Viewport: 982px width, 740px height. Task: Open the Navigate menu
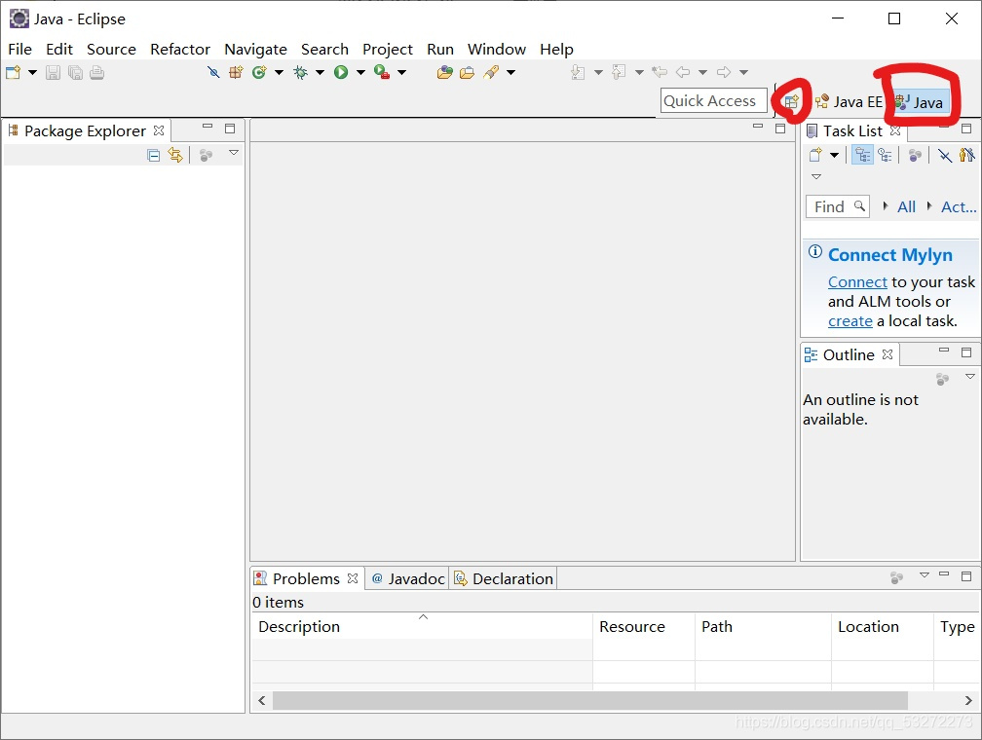point(255,49)
